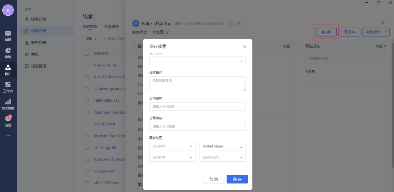Click the user avatar A icon
This screenshot has height=192, width=394.
point(8,10)
